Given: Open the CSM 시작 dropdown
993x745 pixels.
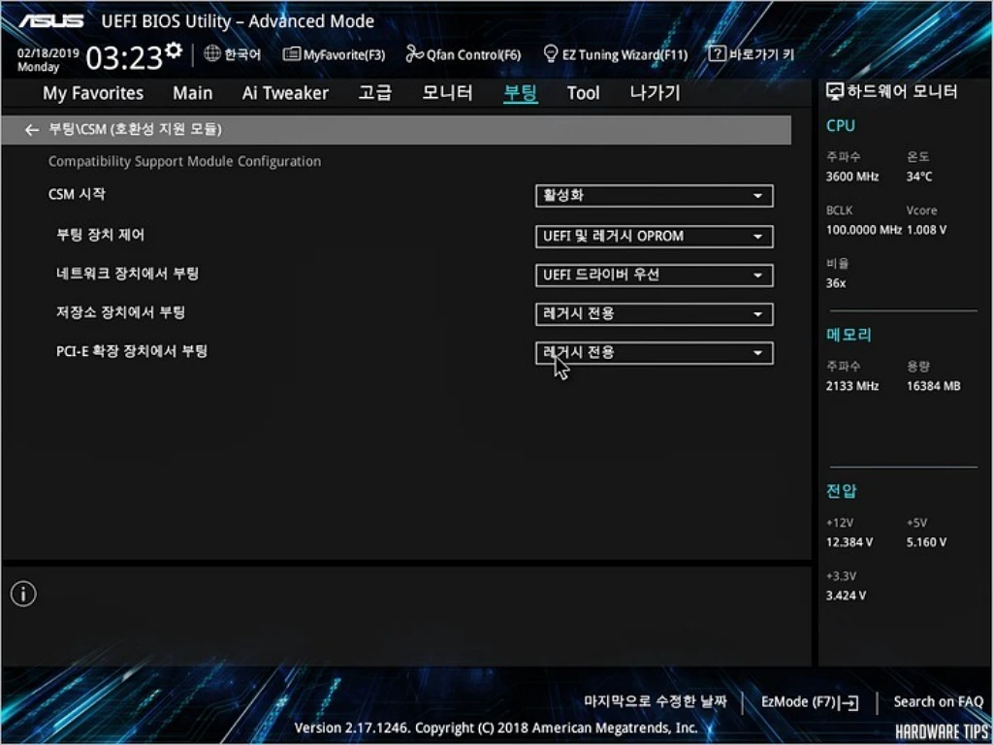Looking at the screenshot, I should [655, 196].
